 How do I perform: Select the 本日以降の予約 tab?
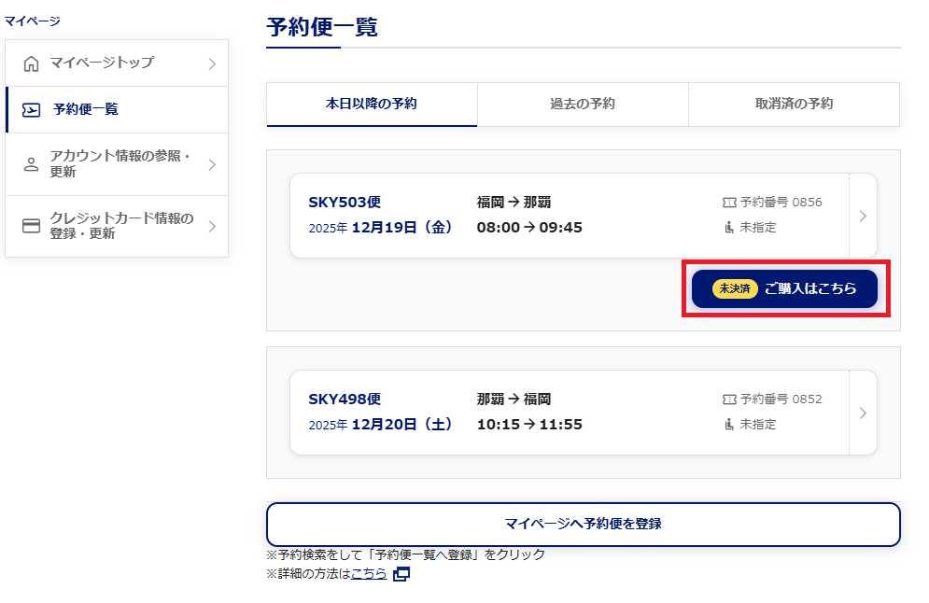pos(372,104)
